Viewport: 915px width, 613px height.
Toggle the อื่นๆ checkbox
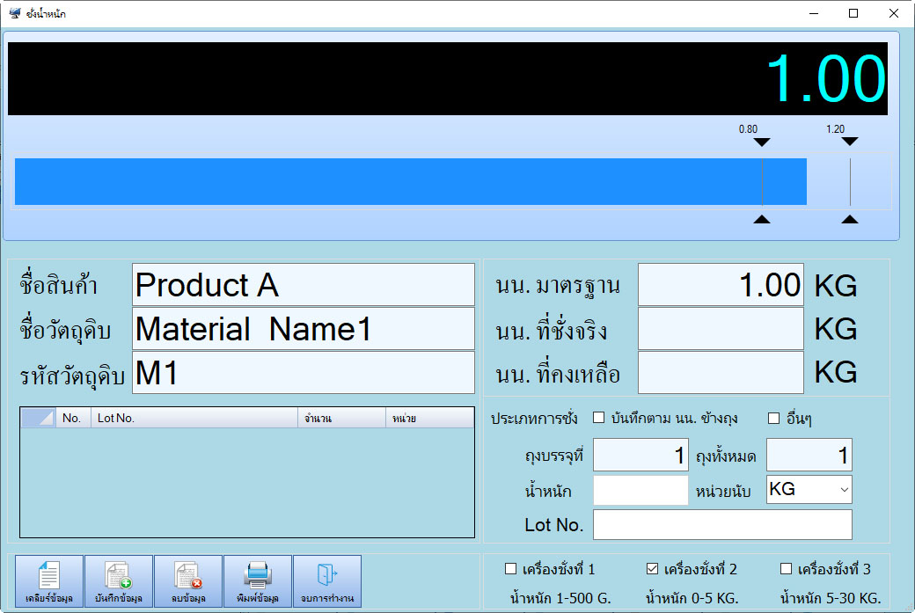click(774, 418)
